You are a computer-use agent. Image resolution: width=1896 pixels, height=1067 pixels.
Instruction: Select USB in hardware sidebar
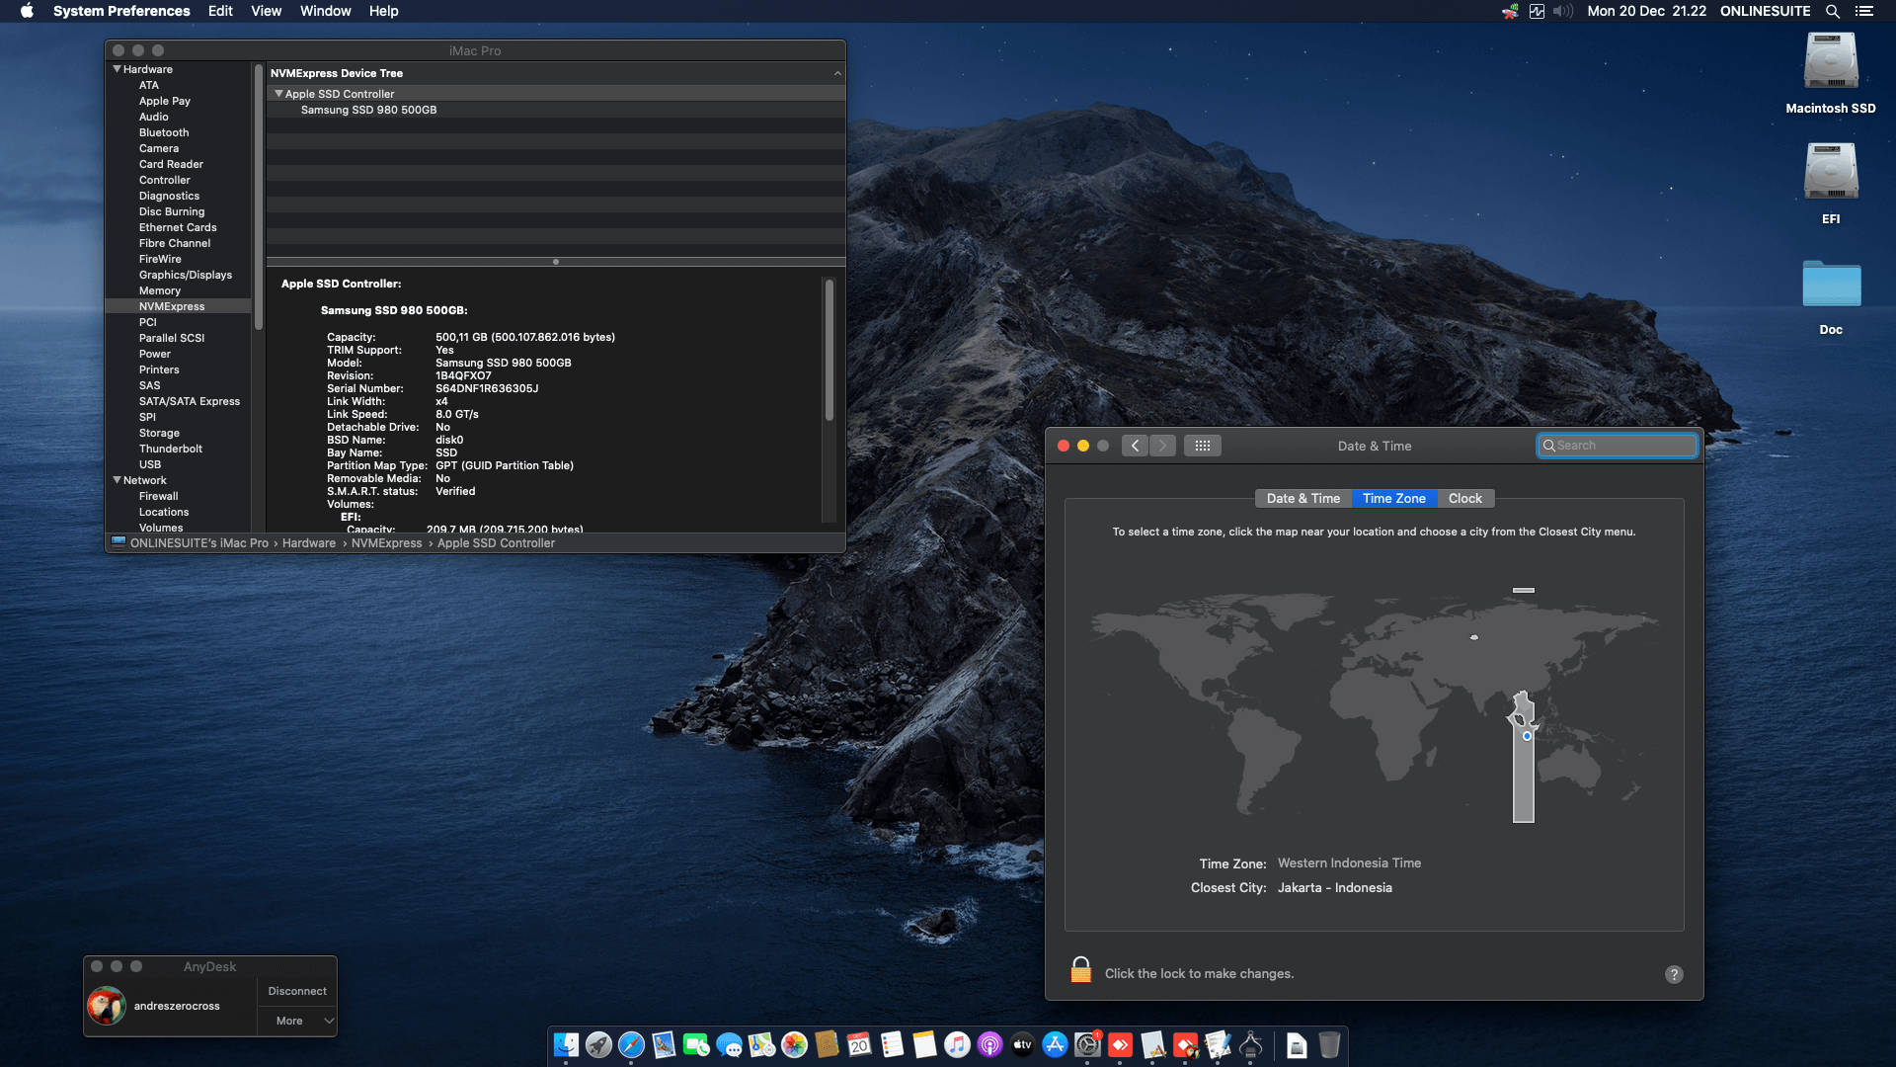tap(150, 464)
